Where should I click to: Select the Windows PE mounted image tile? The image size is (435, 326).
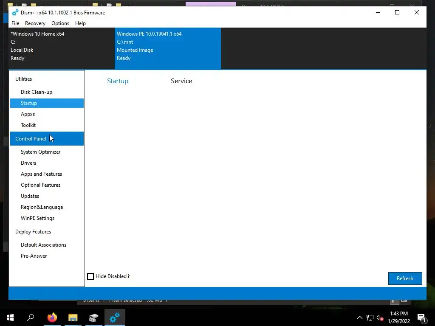click(x=167, y=48)
